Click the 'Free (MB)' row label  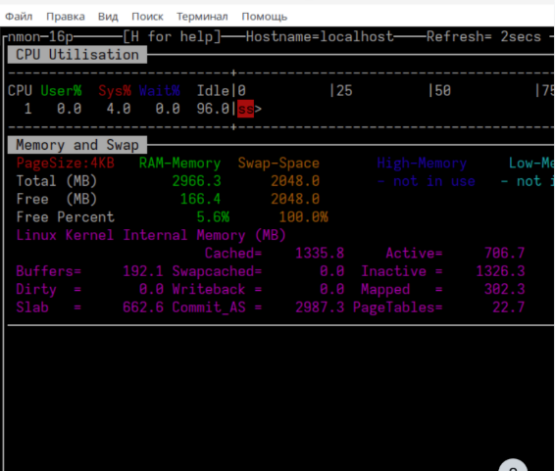(57, 199)
